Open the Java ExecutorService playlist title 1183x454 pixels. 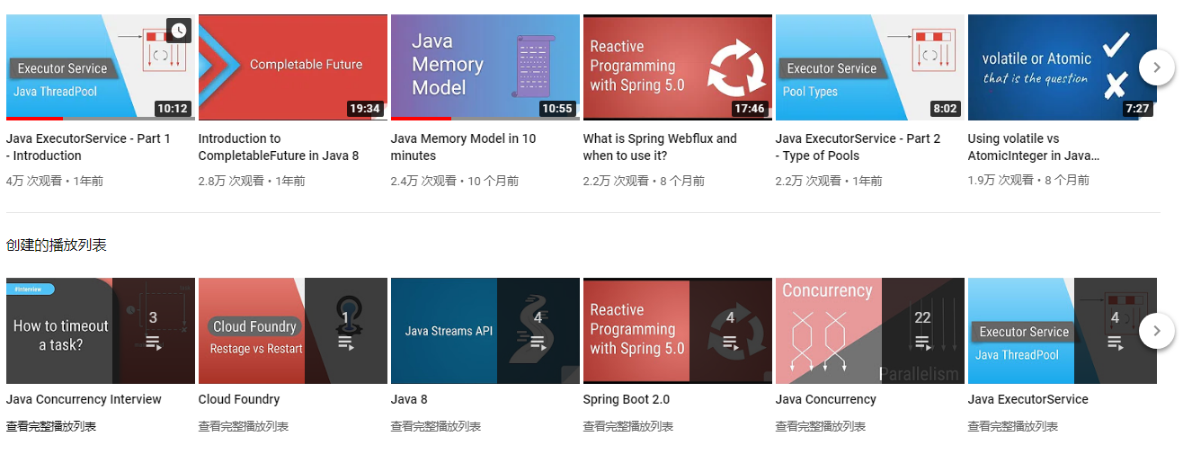point(1028,399)
